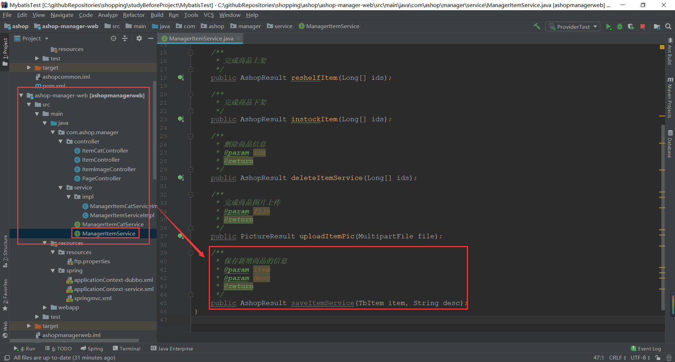This screenshot has width=675, height=362.
Task: Change CRLF line separator in status bar
Action: pyautogui.click(x=617, y=358)
